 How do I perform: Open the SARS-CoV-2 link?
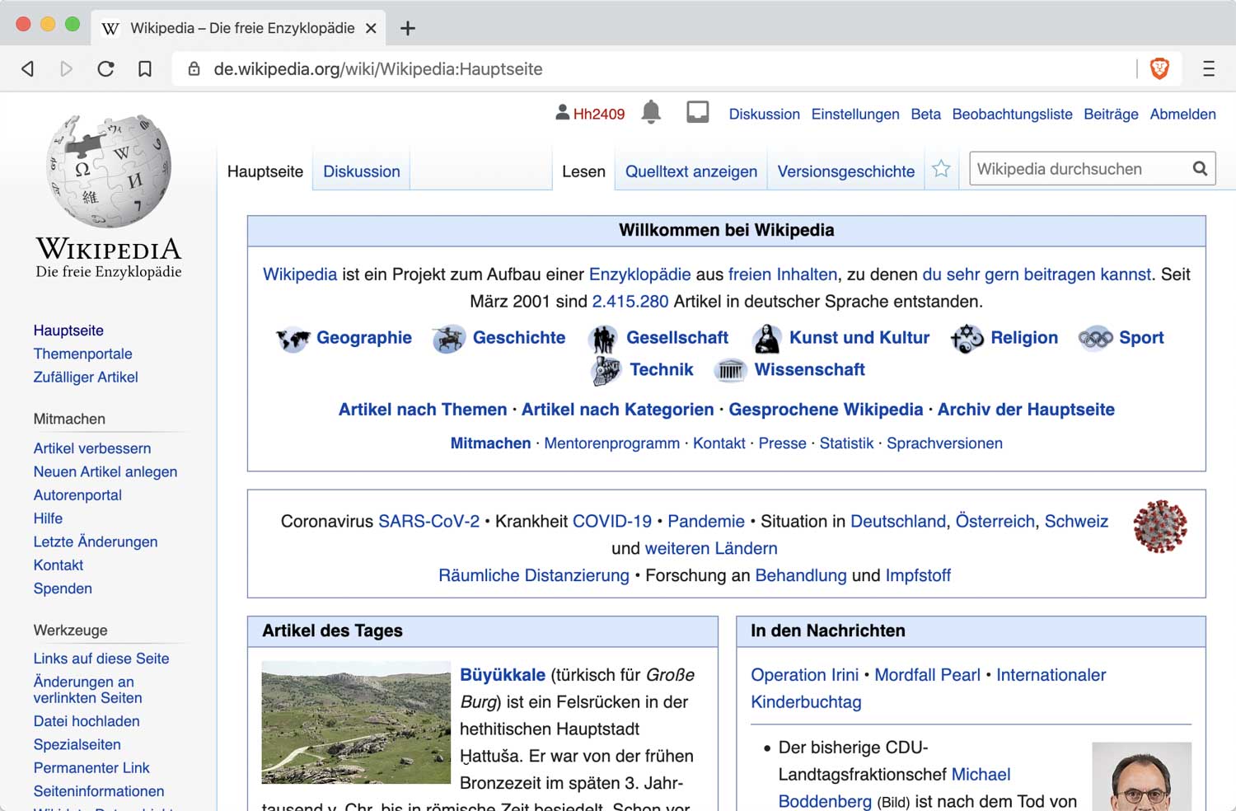click(428, 522)
